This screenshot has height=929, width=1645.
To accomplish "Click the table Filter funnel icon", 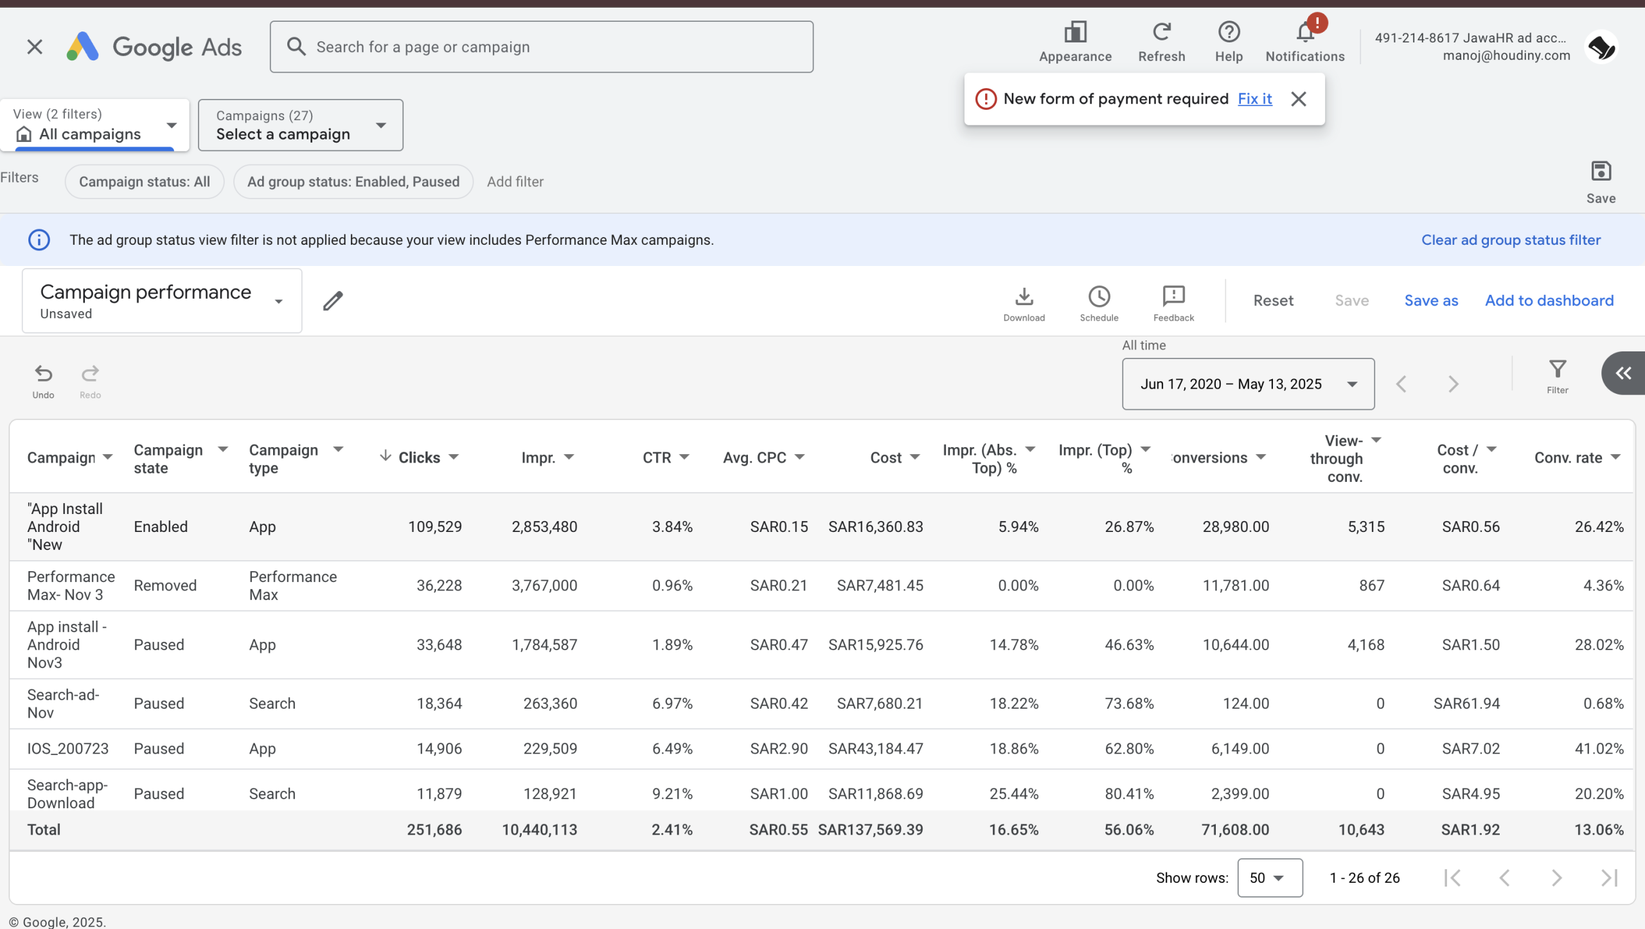I will [x=1557, y=370].
